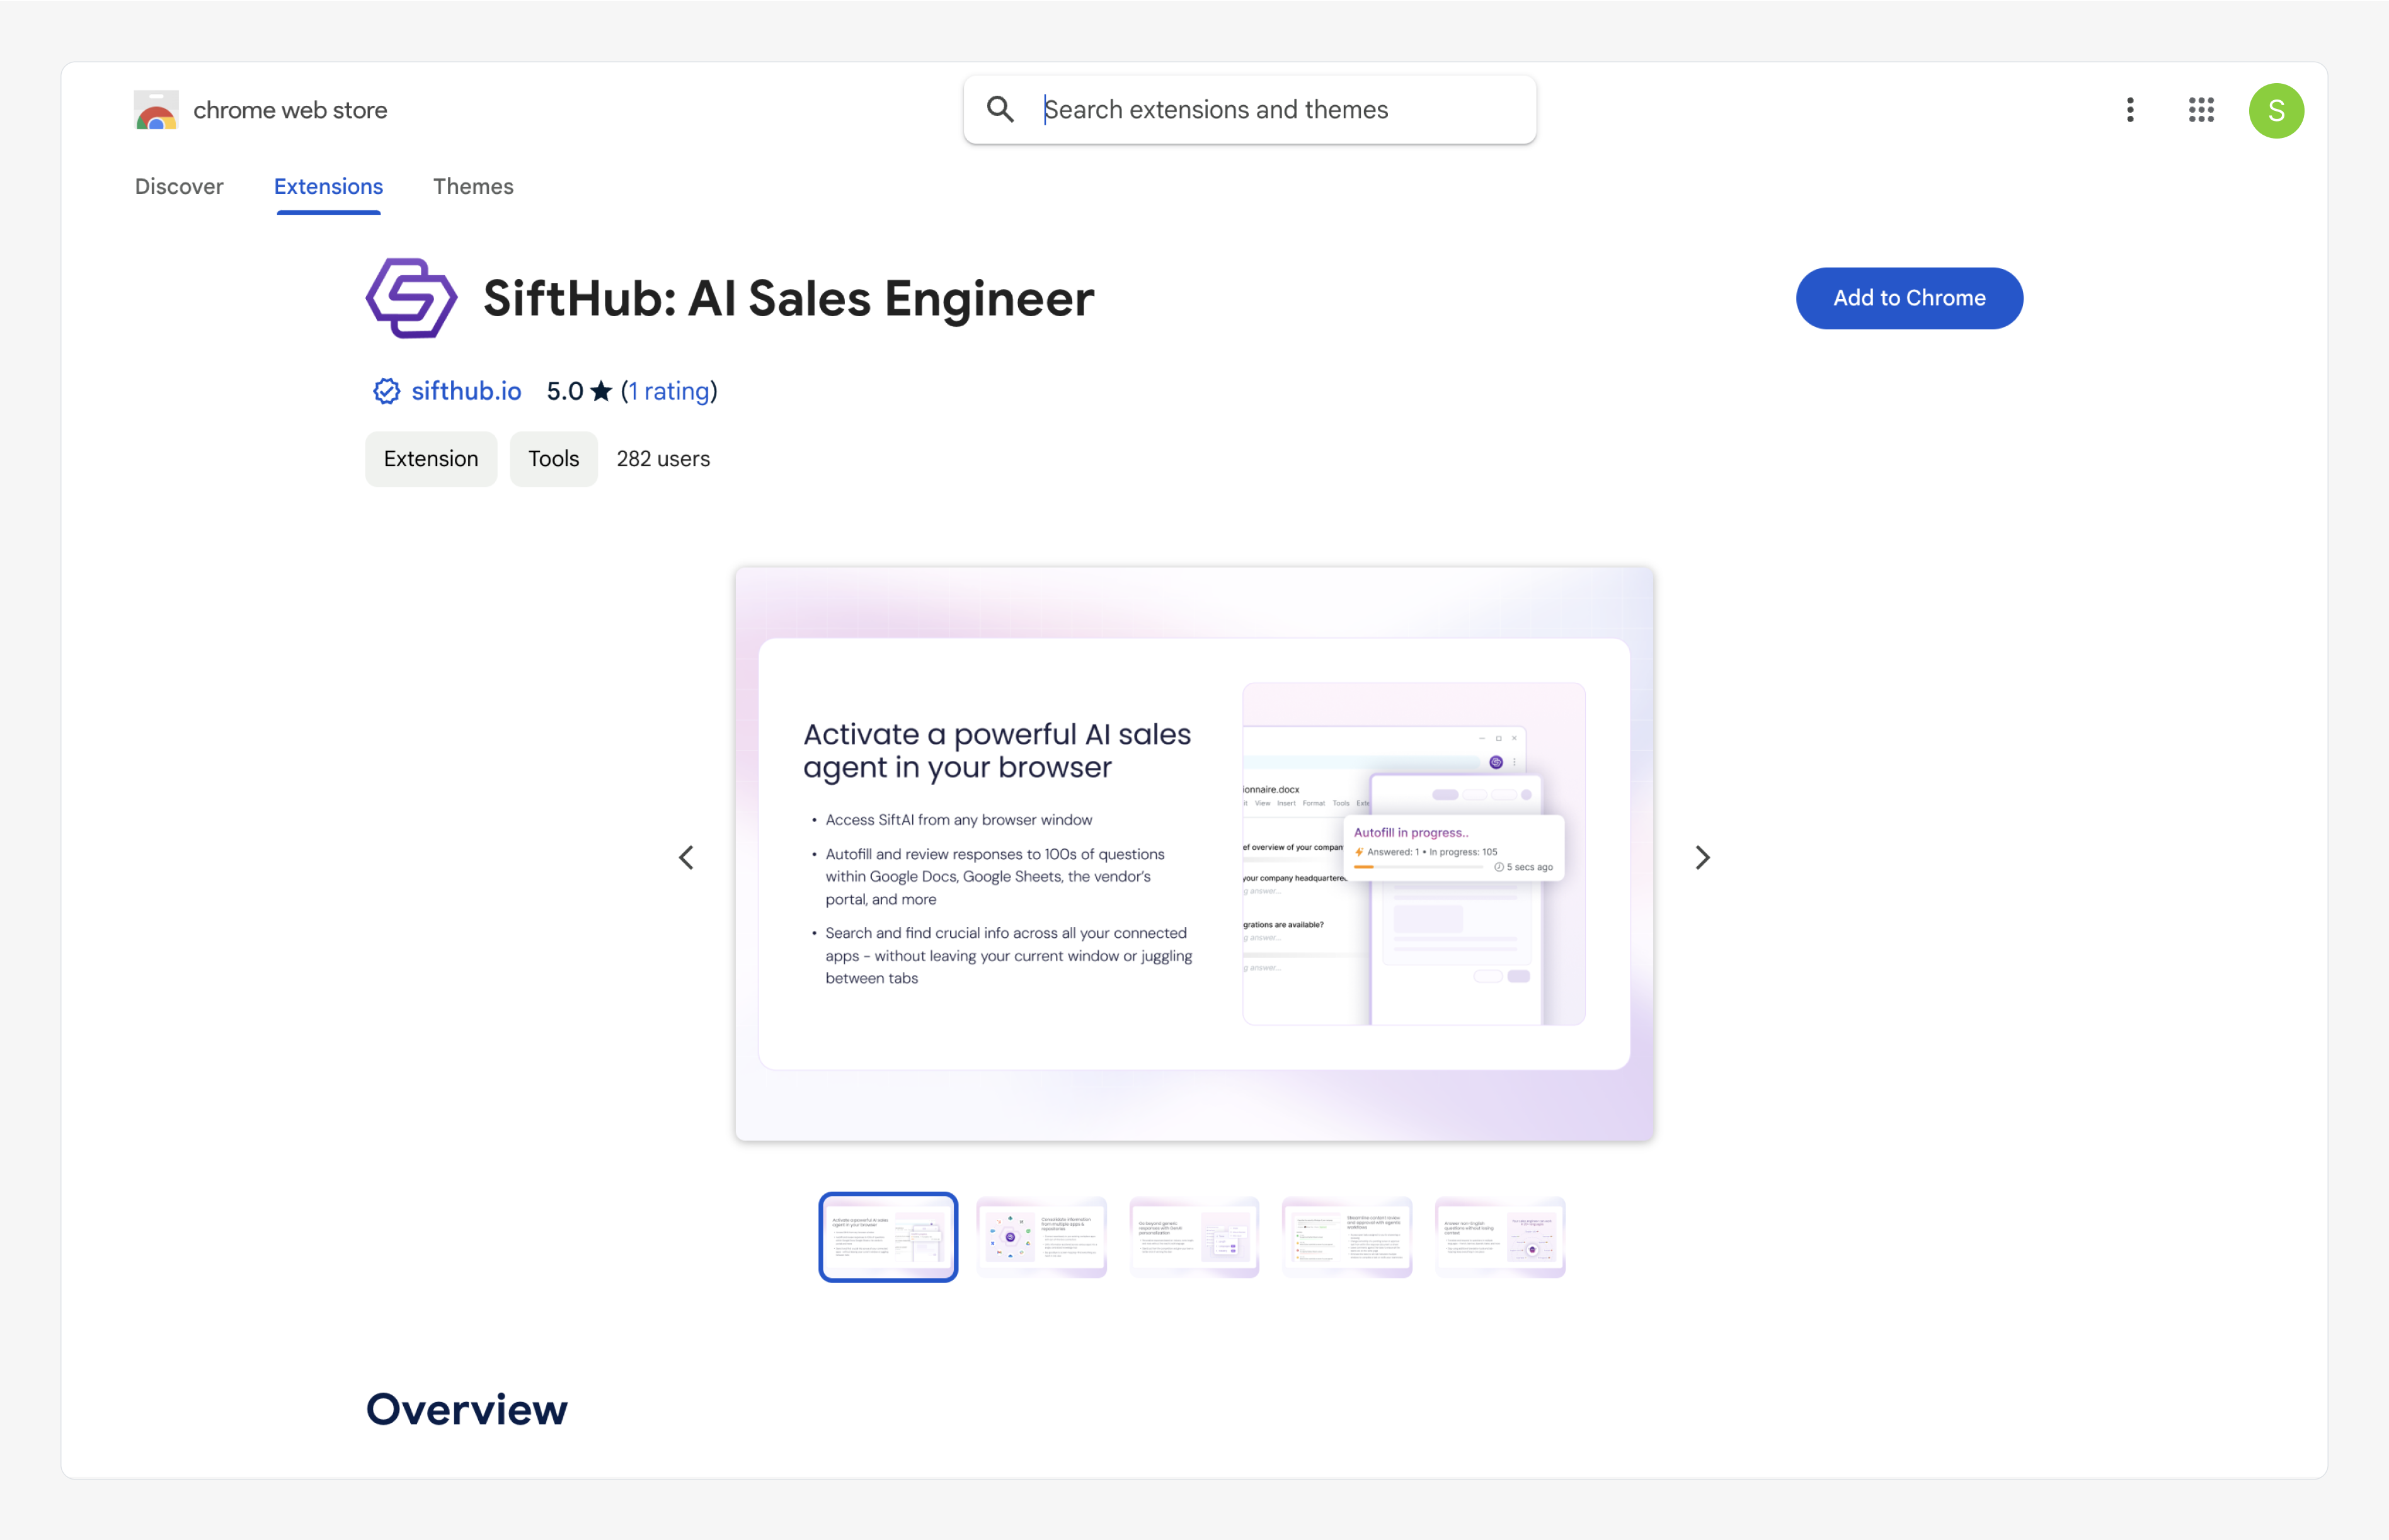
Task: Click the Extension category chip
Action: [x=430, y=459]
